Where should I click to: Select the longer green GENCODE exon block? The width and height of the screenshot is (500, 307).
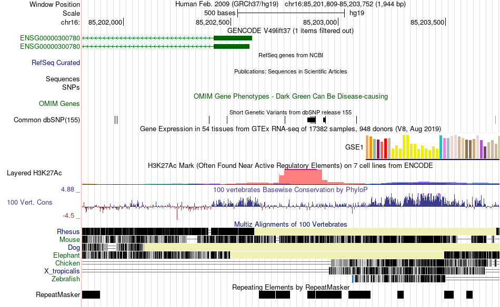tap(233, 38)
